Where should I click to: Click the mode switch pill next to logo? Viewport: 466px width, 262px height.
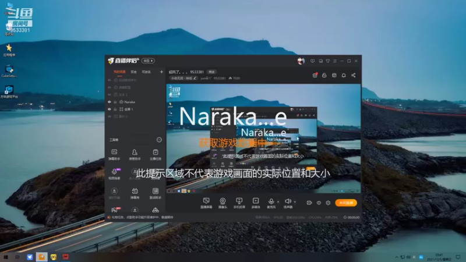click(148, 61)
